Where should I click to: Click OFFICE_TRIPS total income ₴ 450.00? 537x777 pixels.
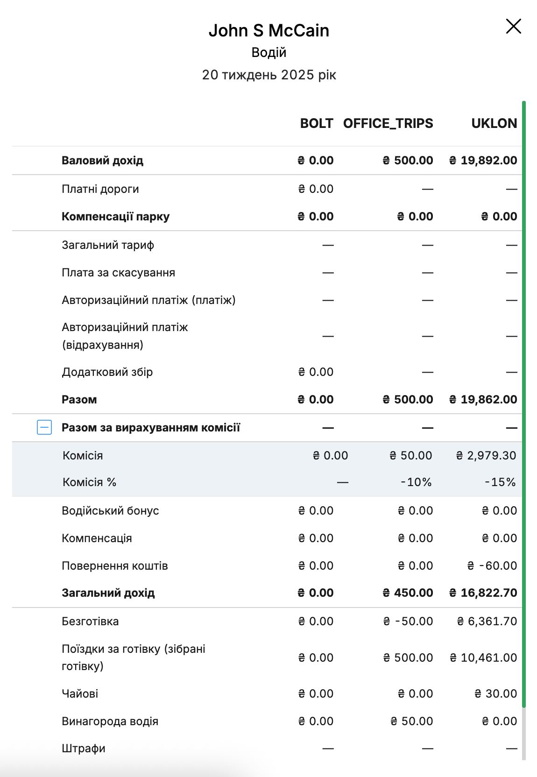click(408, 593)
